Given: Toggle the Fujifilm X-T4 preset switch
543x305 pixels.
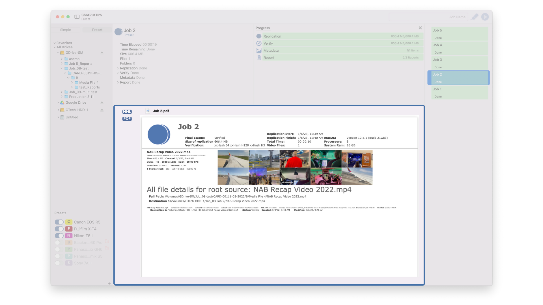Looking at the screenshot, I should click(x=59, y=229).
